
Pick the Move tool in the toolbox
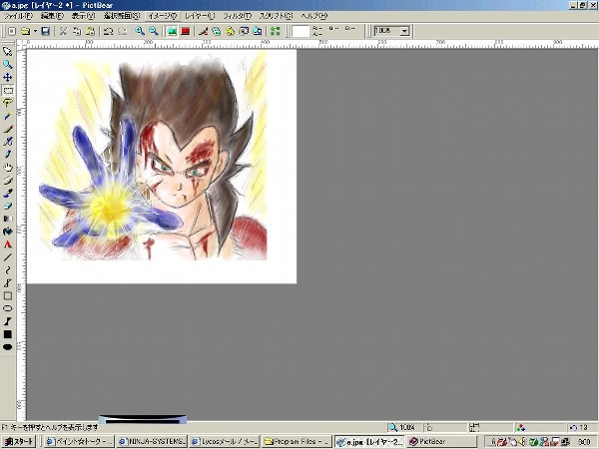8,76
